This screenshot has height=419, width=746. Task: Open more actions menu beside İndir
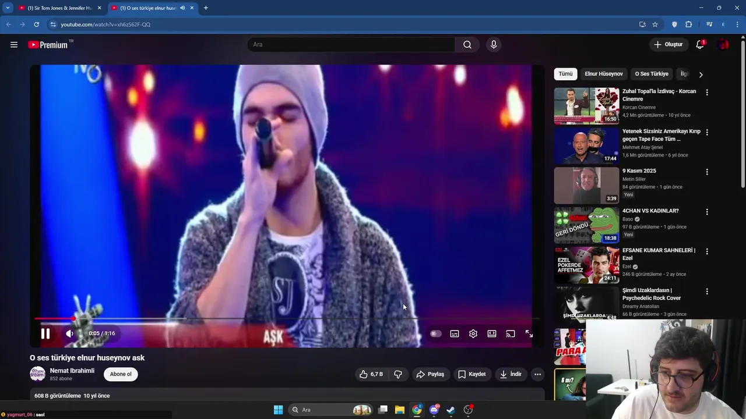click(x=537, y=374)
